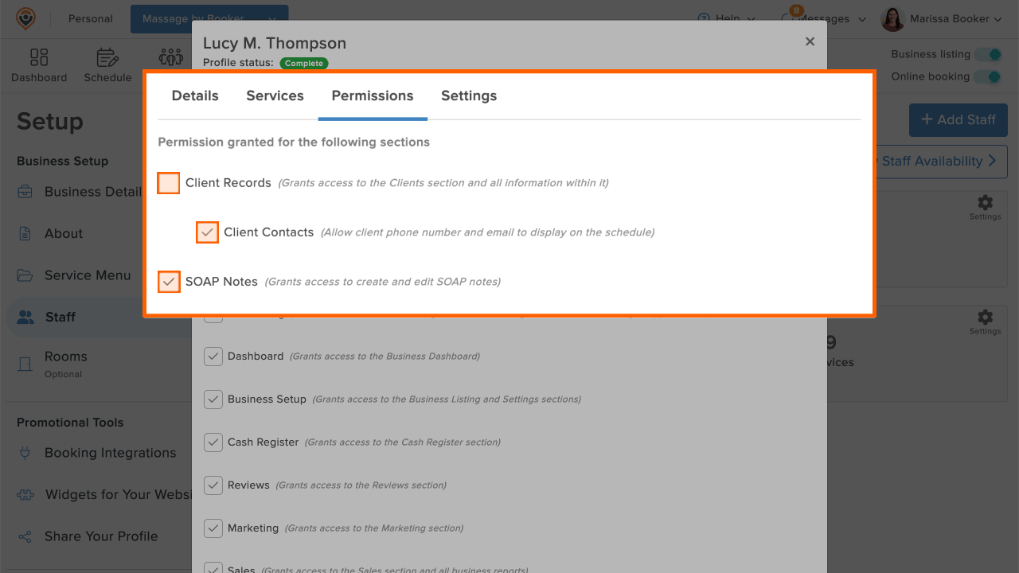Uncheck the Dashboard permission
The height and width of the screenshot is (573, 1019).
tap(213, 357)
